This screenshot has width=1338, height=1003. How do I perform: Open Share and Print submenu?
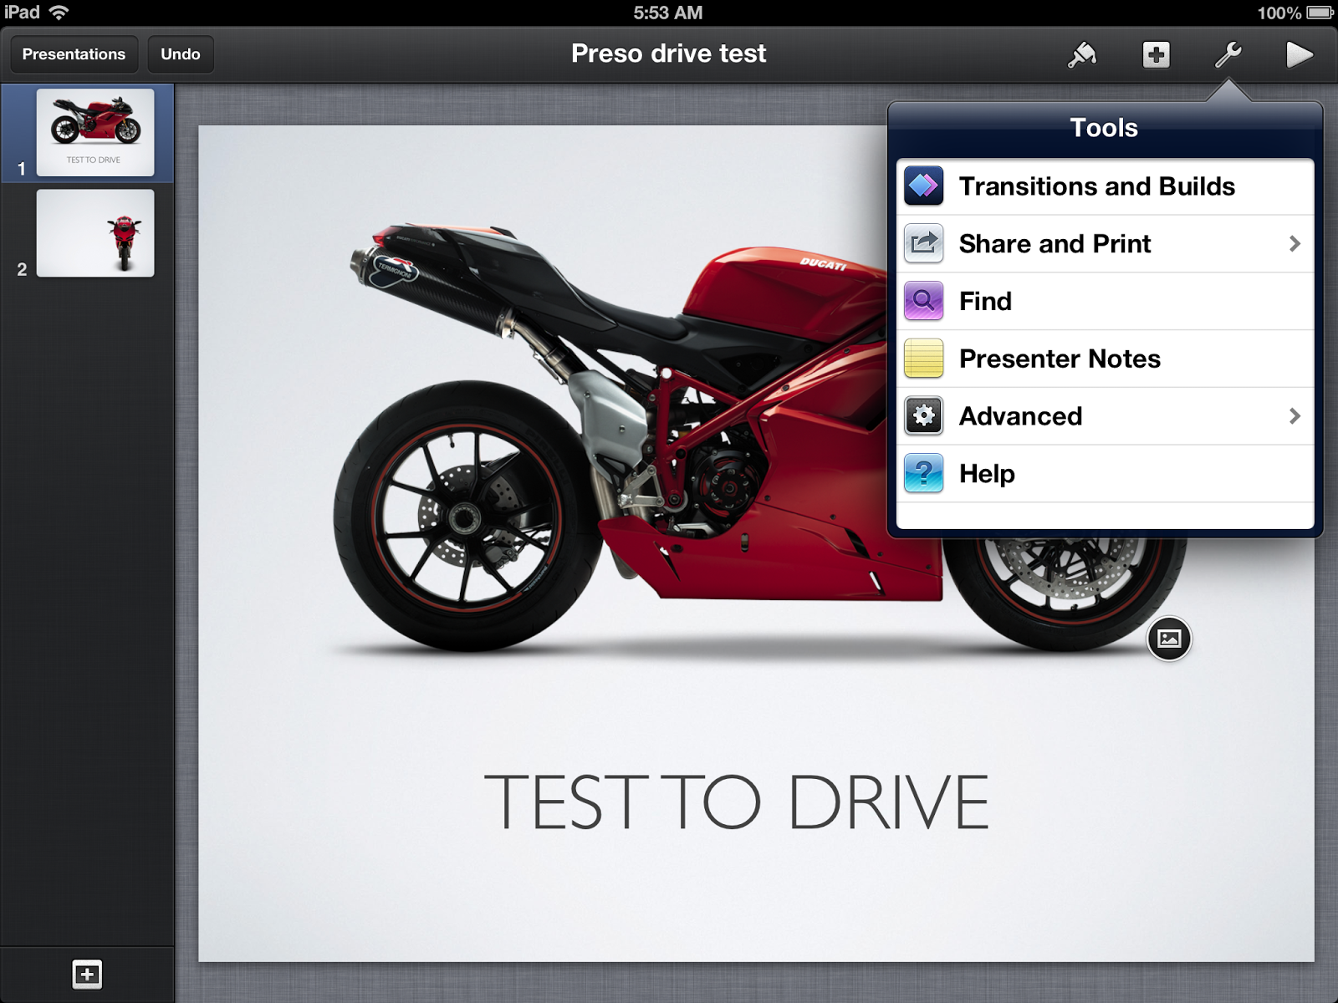click(1105, 244)
